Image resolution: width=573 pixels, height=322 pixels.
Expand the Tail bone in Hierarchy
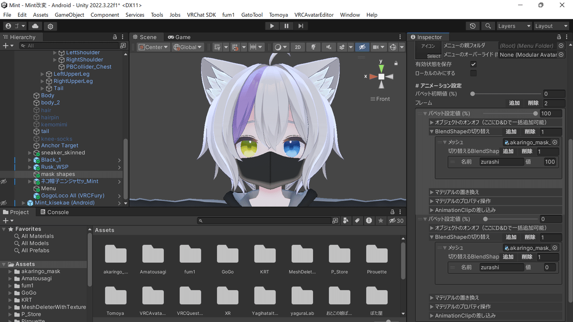42,89
